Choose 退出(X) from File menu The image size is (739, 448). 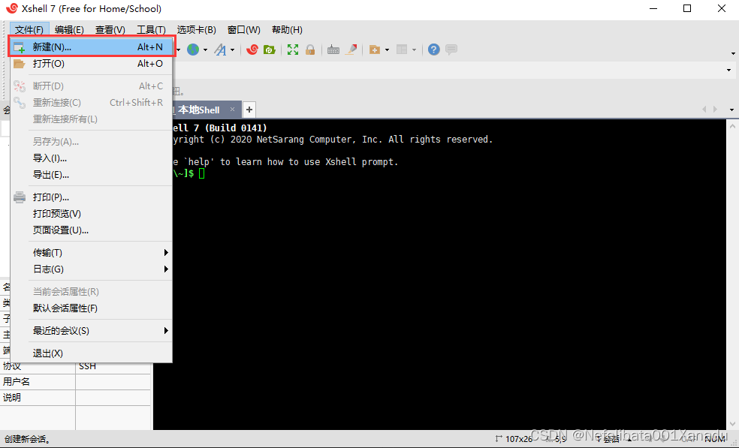92,353
